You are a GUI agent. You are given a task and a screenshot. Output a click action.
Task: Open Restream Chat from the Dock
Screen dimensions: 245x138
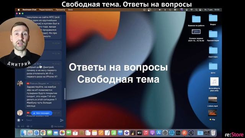(185, 133)
